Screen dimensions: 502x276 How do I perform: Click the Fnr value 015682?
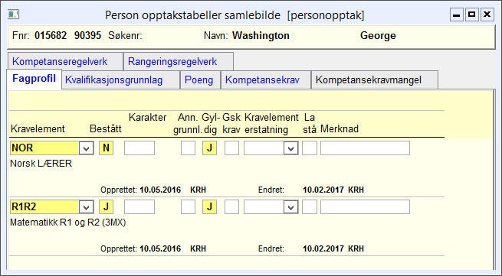pyautogui.click(x=51, y=35)
